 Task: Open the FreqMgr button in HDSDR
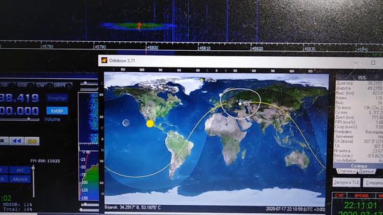click(57, 98)
